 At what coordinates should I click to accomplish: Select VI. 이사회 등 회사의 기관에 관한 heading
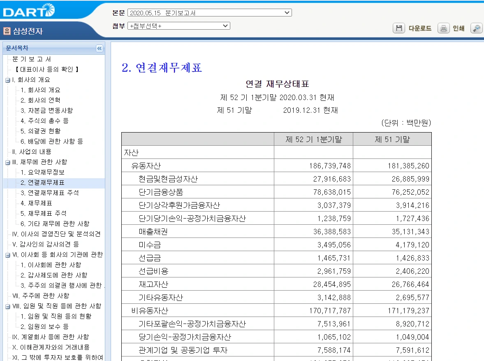pos(58,254)
